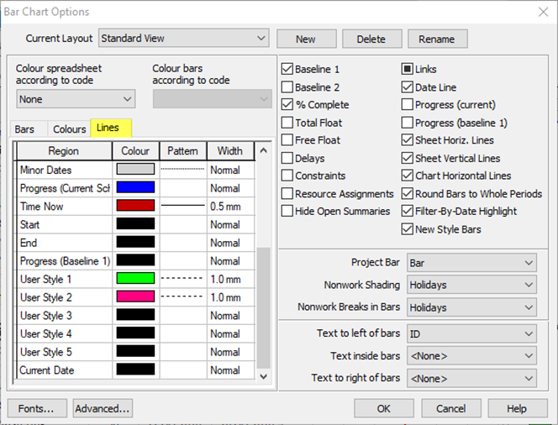Change the blue Progress (Current Sch) colour swatch
Image resolution: width=558 pixels, height=425 pixels.
tap(135, 187)
